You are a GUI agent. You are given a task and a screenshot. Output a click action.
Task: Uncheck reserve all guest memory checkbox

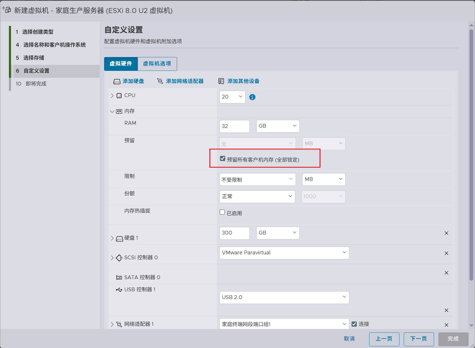point(223,159)
